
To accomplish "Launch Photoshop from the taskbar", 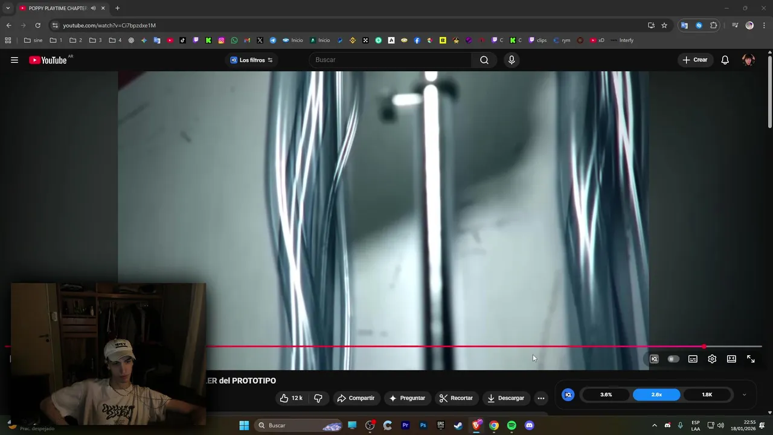I will 423,425.
